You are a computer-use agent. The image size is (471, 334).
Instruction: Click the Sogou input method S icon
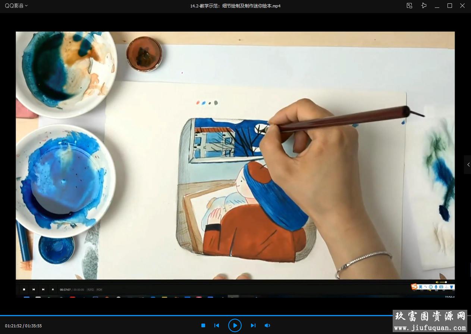pyautogui.click(x=414, y=287)
